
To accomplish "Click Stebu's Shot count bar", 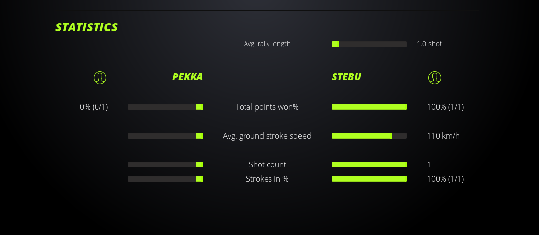I will click(369, 164).
